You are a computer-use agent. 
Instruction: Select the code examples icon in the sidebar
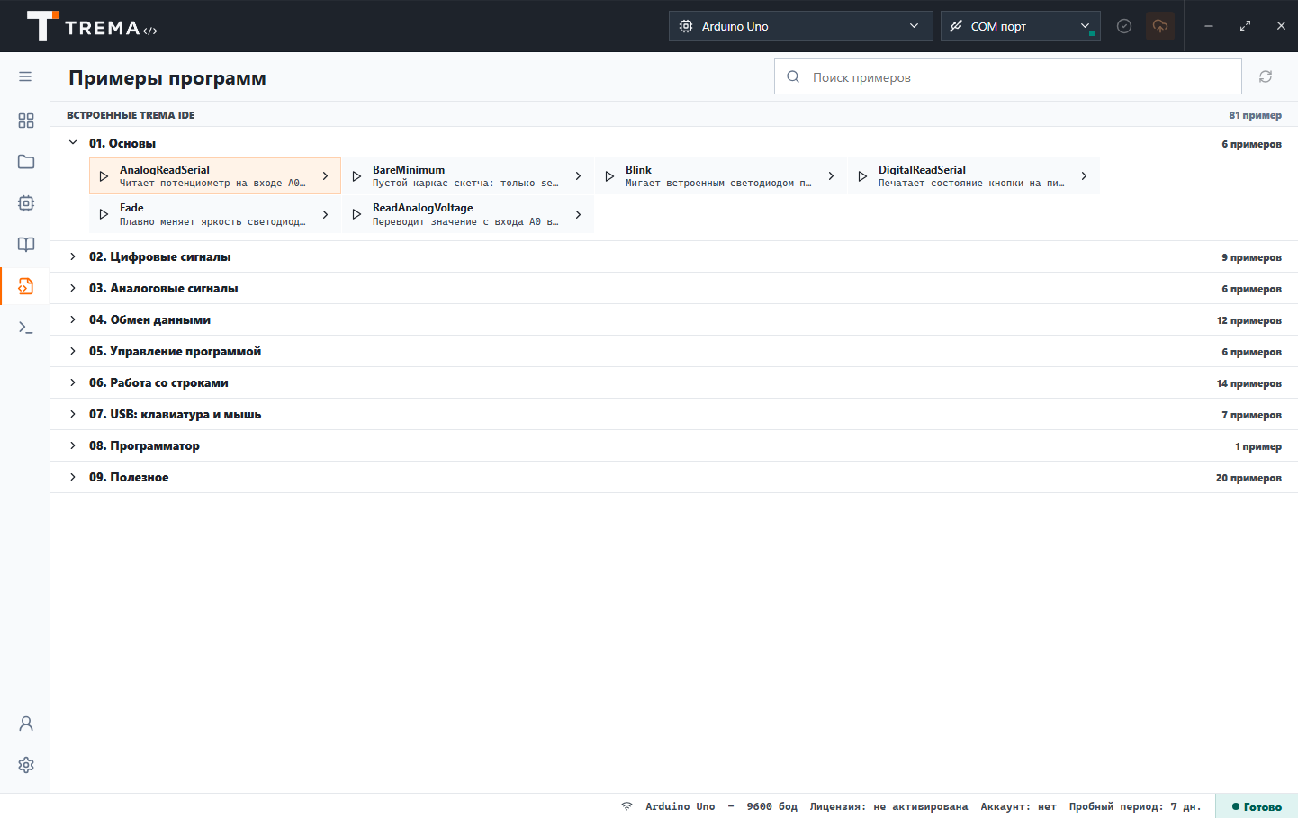[26, 286]
